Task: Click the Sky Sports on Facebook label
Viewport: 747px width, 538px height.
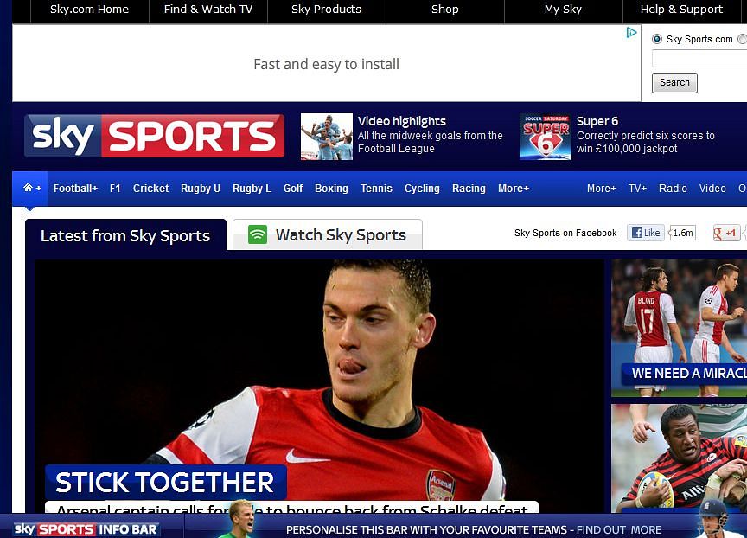Action: tap(565, 233)
